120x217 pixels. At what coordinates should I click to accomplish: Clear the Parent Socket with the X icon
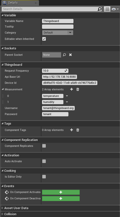pyautogui.click(x=70, y=55)
